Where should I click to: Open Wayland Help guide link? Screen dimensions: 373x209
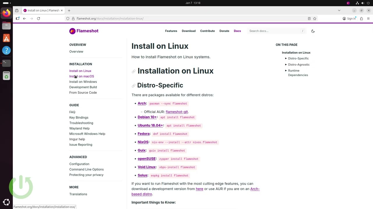[x=79, y=128]
